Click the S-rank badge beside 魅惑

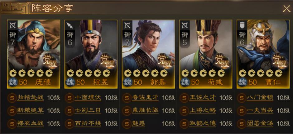tap(127, 123)
